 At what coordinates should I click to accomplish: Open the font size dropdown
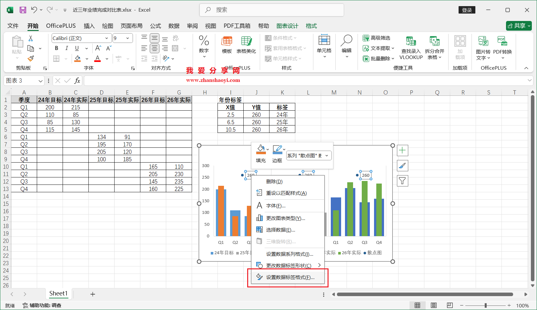tap(127, 38)
